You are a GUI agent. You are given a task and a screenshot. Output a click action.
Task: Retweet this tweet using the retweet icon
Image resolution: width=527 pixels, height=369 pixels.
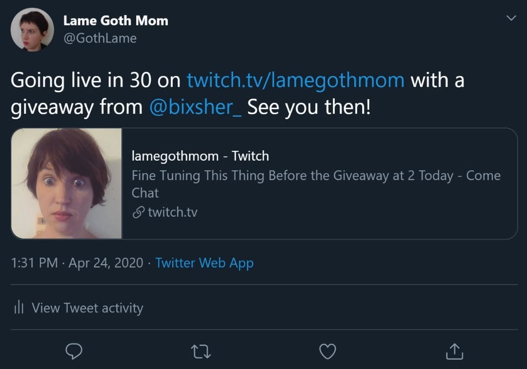click(x=200, y=351)
